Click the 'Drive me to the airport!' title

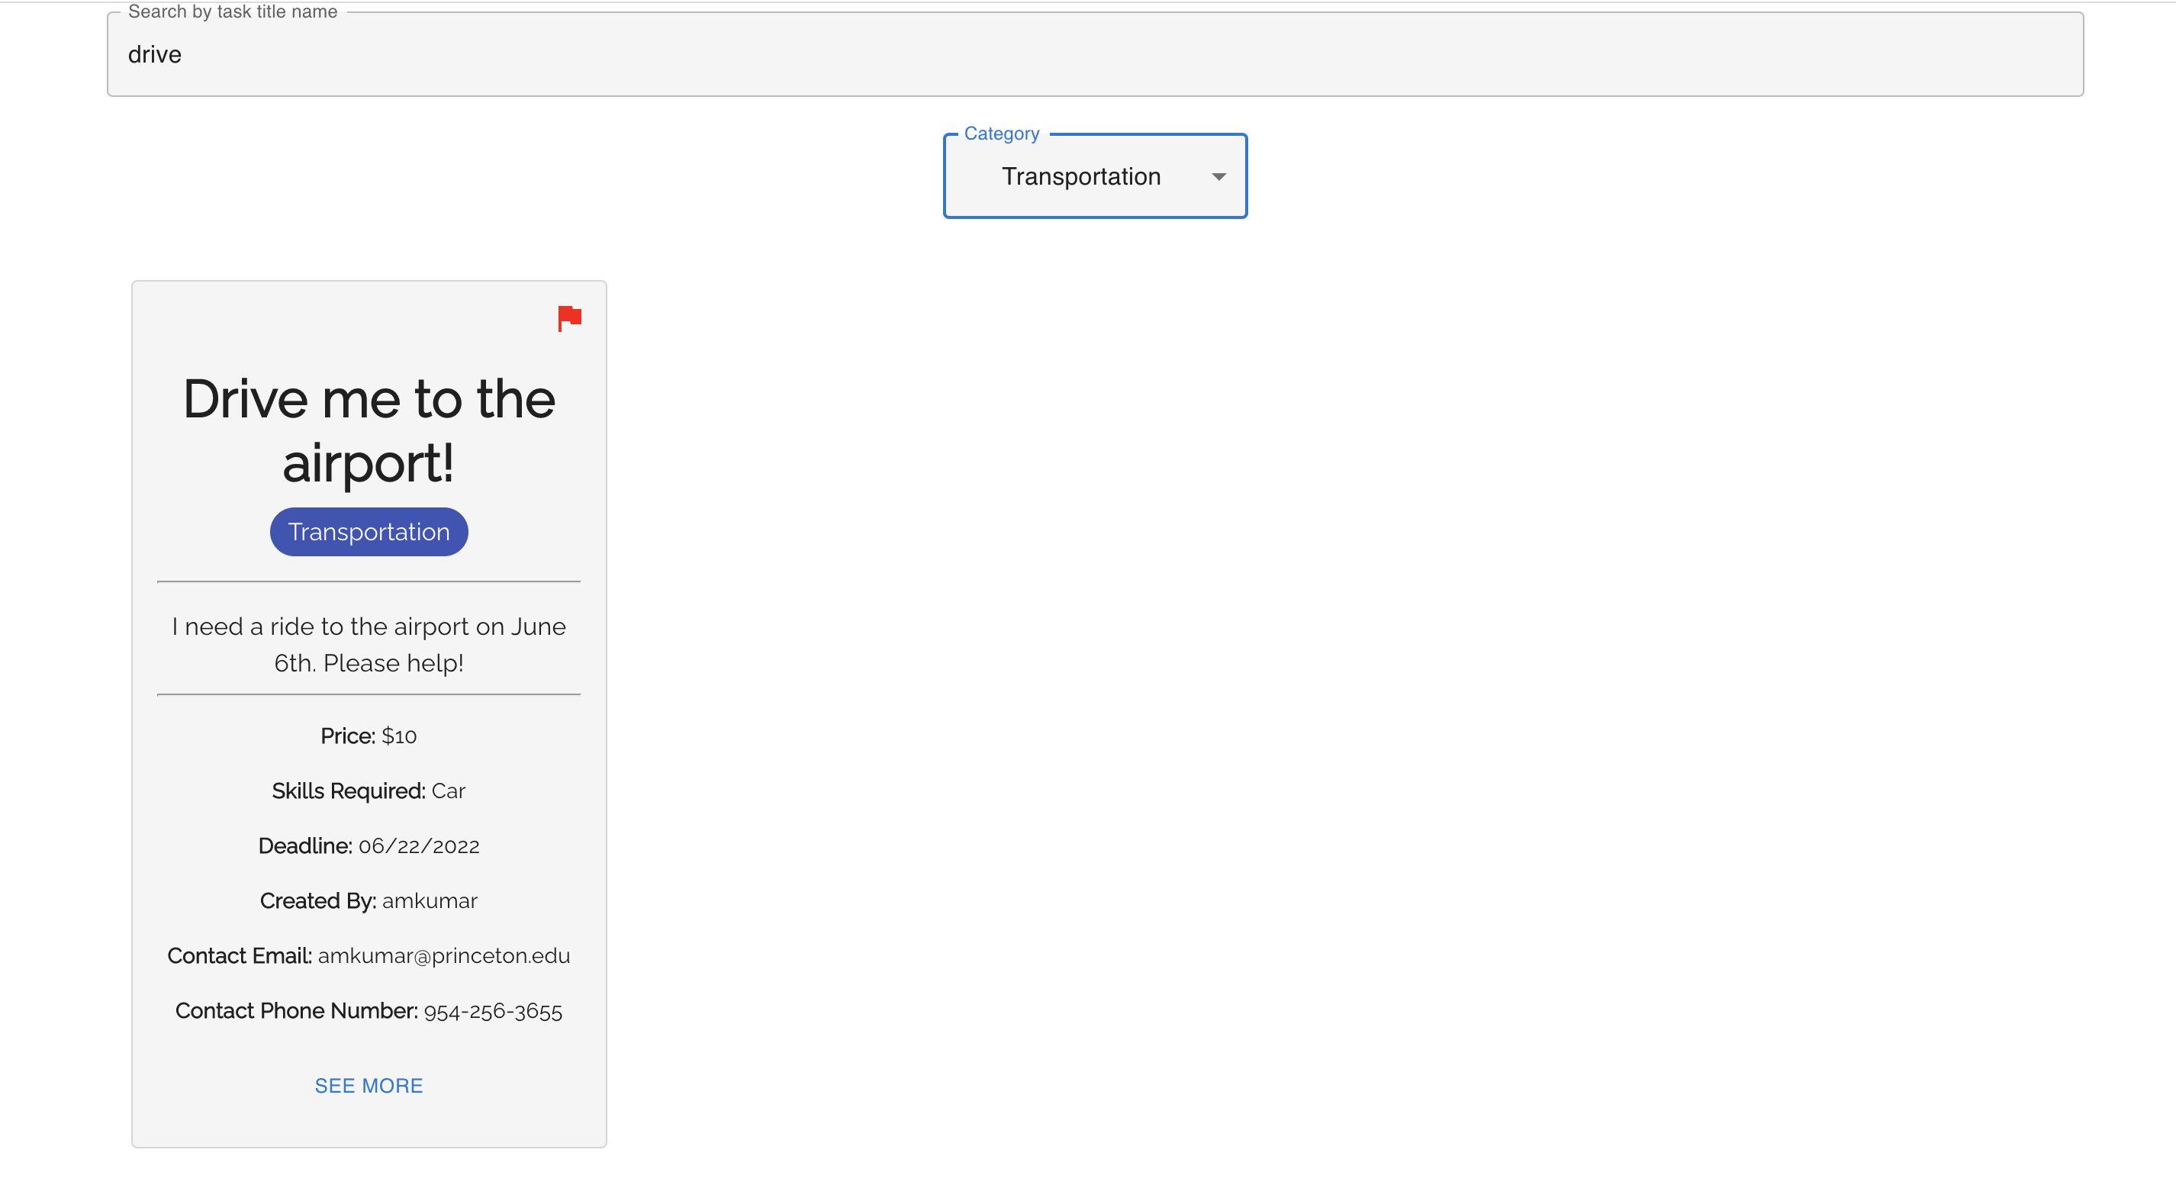pyautogui.click(x=369, y=431)
